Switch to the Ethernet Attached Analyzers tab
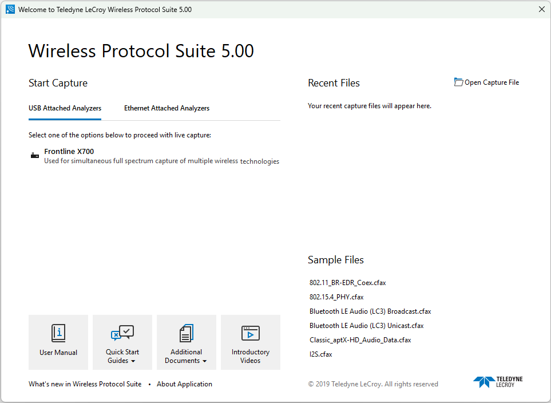 click(x=167, y=108)
